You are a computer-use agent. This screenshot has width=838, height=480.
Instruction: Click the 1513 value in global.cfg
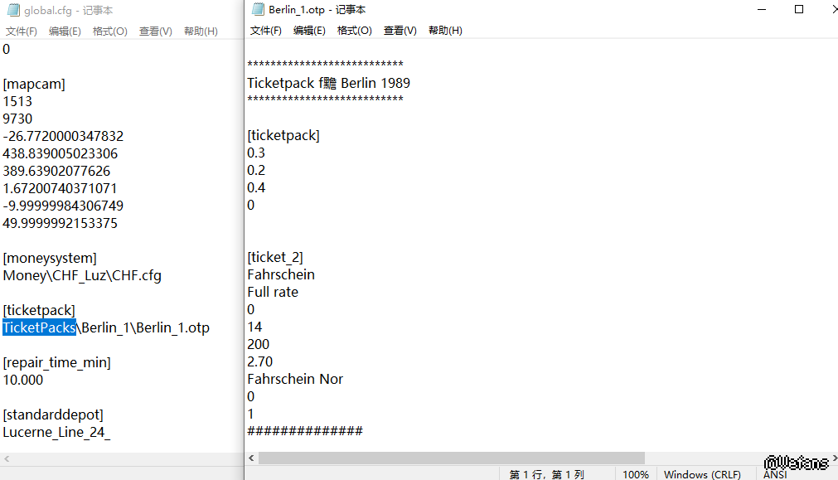(17, 102)
